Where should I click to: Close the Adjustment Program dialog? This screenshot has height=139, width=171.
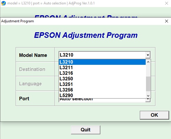tap(166, 21)
